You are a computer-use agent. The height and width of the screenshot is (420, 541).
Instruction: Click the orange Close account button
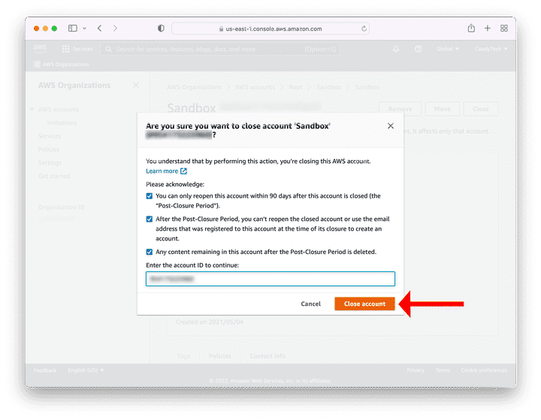[364, 304]
